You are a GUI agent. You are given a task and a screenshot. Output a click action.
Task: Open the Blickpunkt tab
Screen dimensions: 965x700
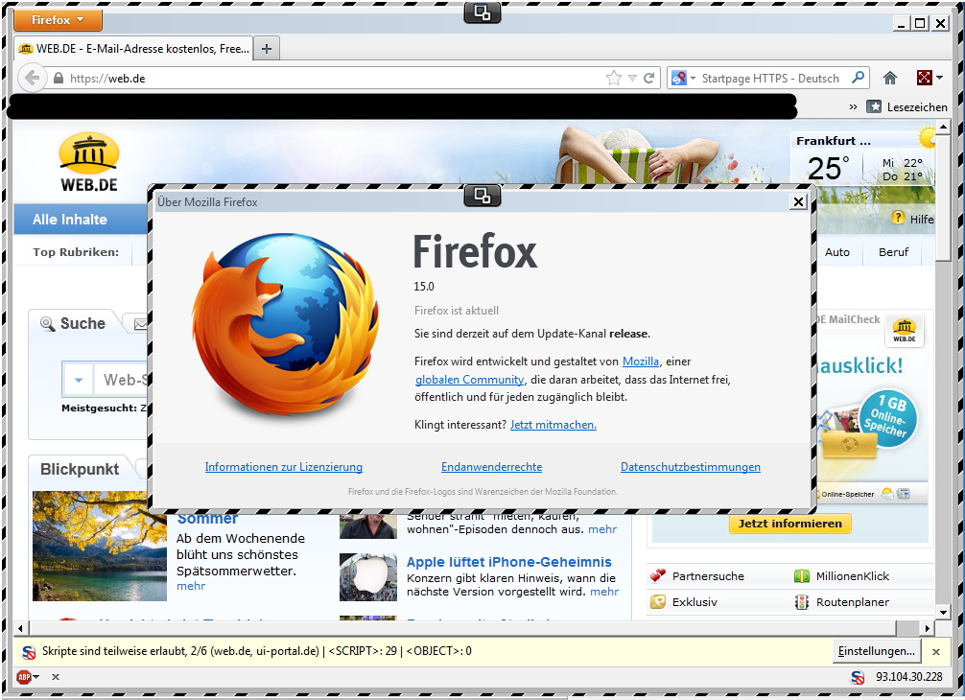point(80,469)
